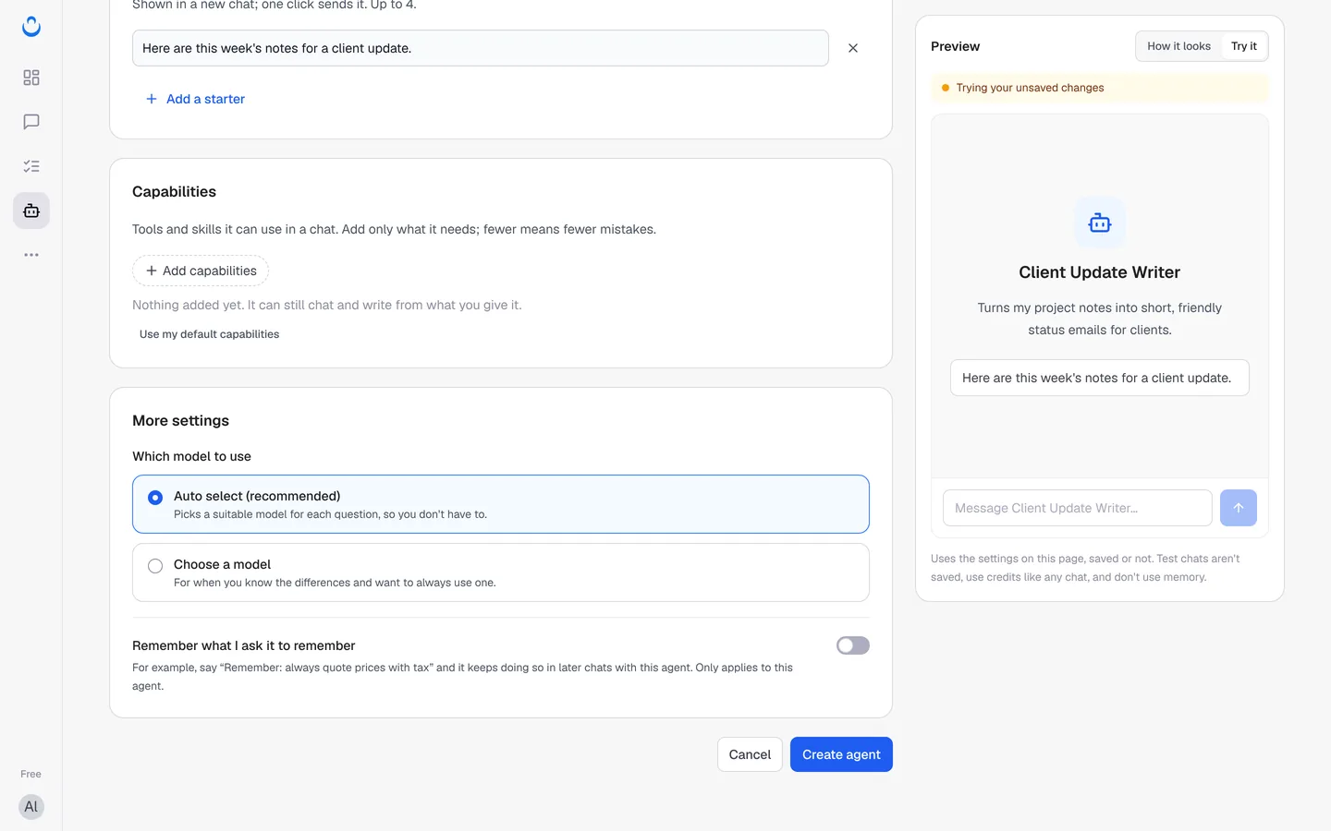Click the Add capabilities button
The height and width of the screenshot is (831, 1331).
(x=201, y=271)
